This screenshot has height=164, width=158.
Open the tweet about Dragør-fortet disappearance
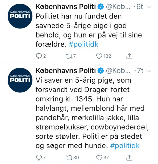tap(92, 113)
